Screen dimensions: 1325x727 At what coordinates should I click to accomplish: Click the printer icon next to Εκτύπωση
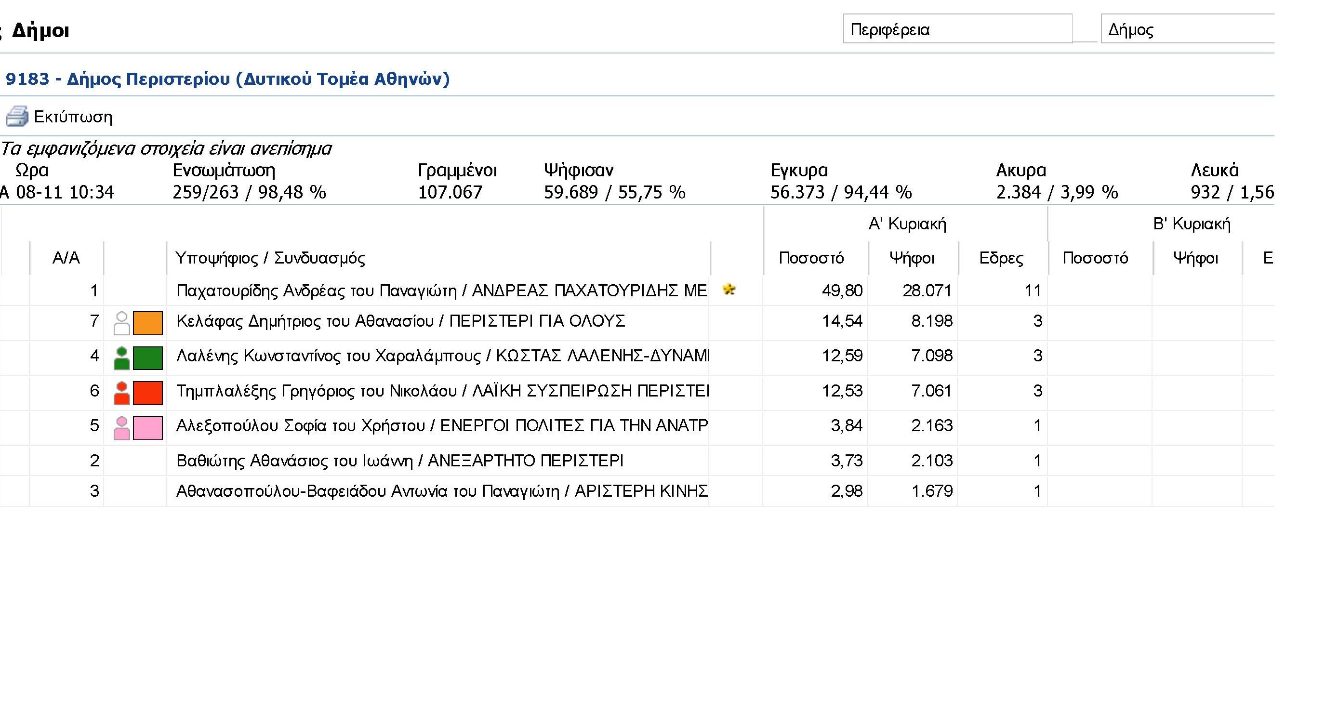[x=16, y=116]
